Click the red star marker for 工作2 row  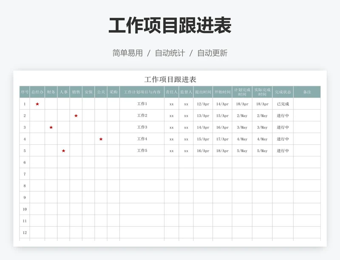click(76, 115)
